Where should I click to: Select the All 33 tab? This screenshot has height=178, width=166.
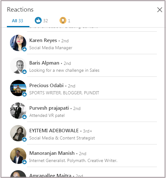point(18,21)
